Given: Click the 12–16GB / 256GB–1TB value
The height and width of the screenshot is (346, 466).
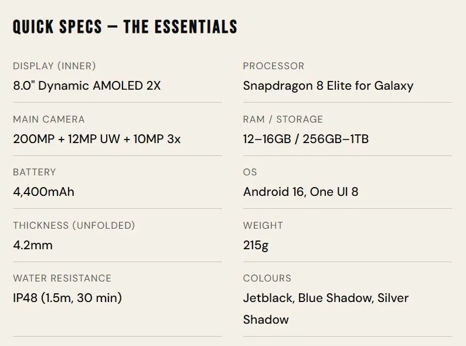Looking at the screenshot, I should tap(306, 139).
